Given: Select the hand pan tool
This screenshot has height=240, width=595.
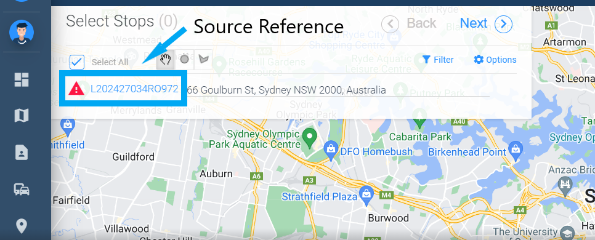Looking at the screenshot, I should tap(166, 60).
